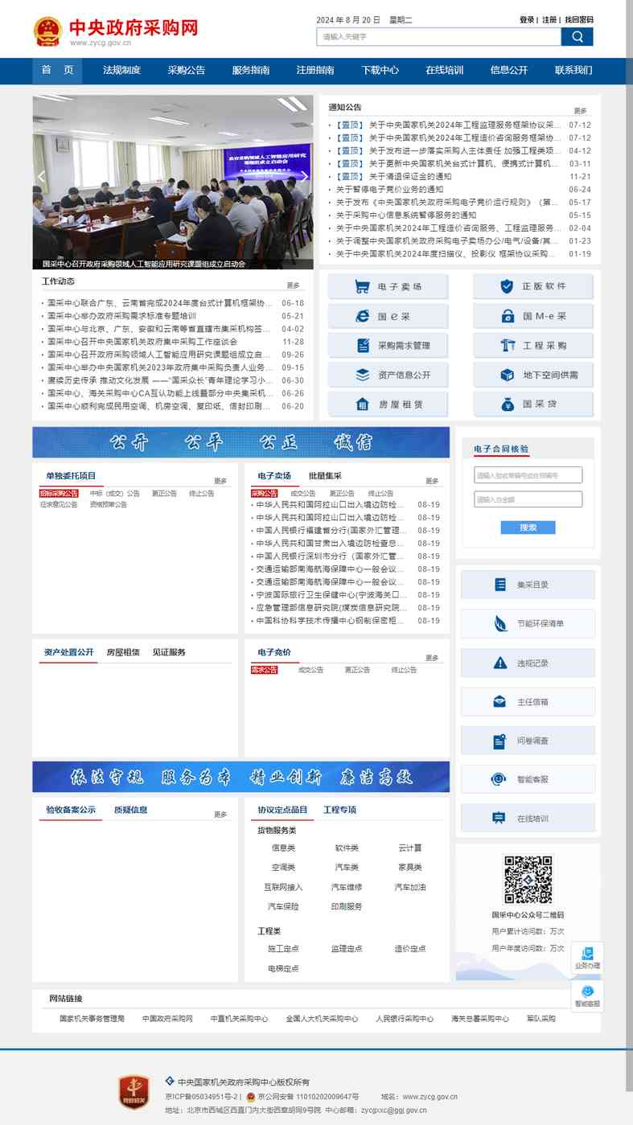Show previous slide with carousel left arrow
Screen dimensions: 633x1125
click(42, 176)
